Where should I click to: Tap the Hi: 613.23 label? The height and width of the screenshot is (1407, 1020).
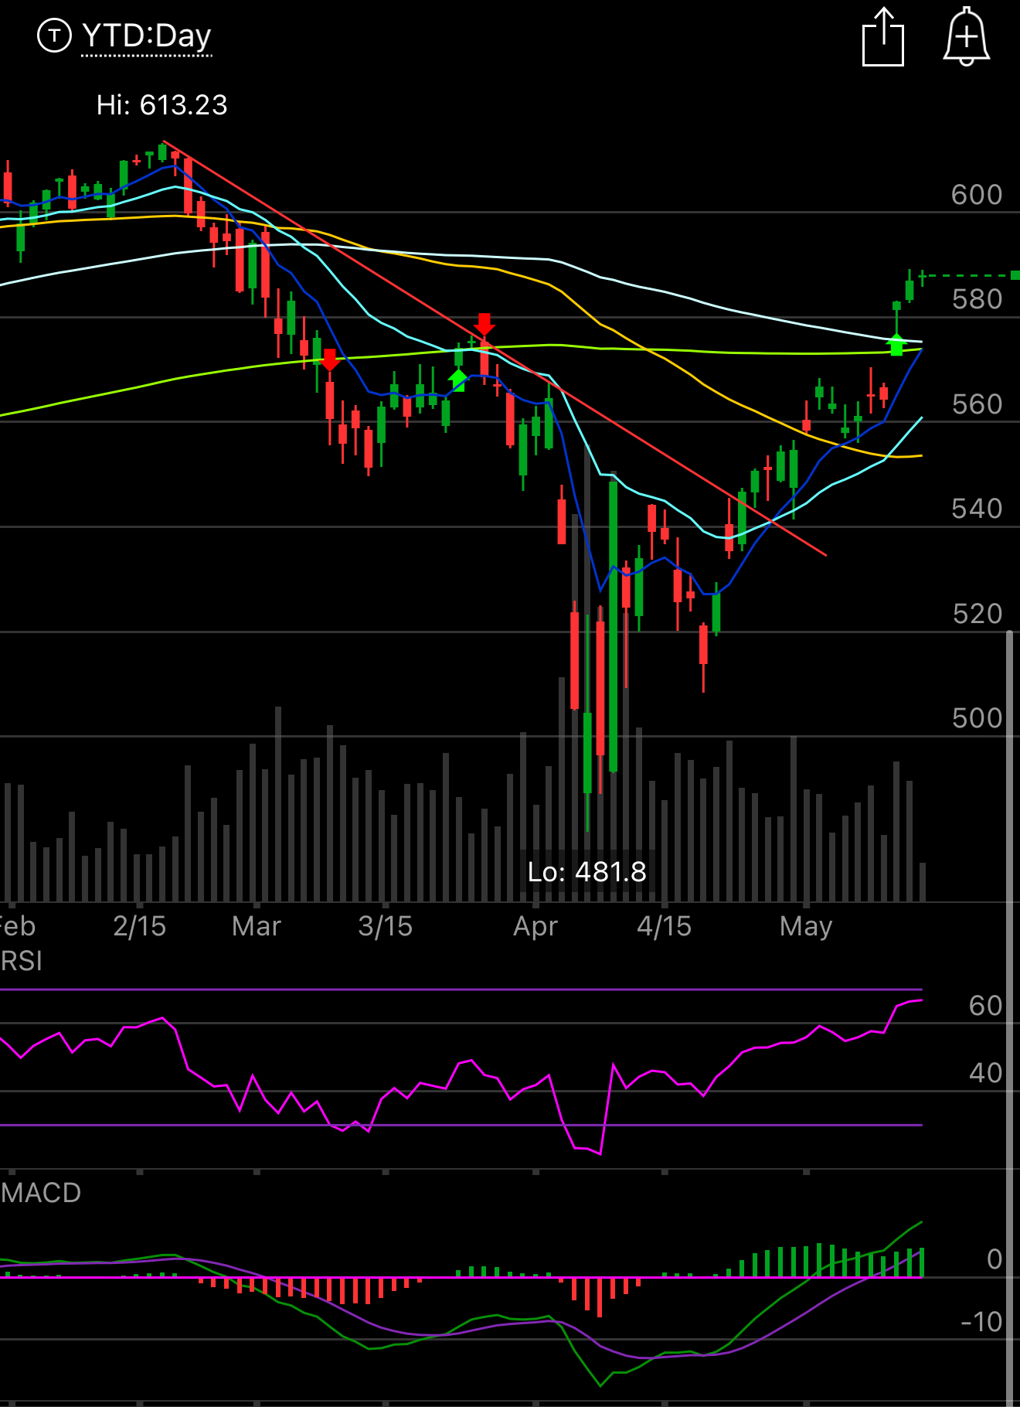[x=161, y=104]
